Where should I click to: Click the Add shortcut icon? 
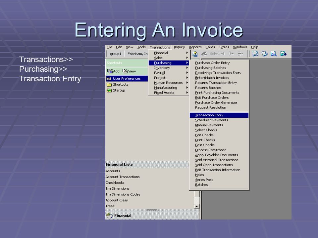coord(110,71)
